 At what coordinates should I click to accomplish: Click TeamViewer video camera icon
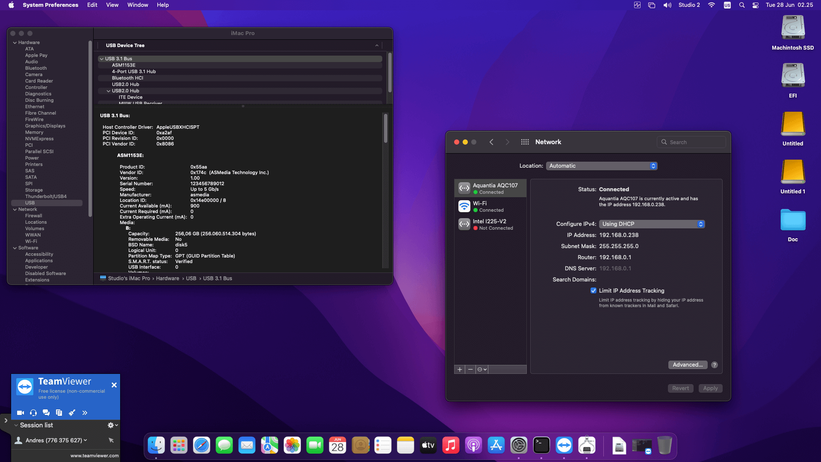point(21,413)
